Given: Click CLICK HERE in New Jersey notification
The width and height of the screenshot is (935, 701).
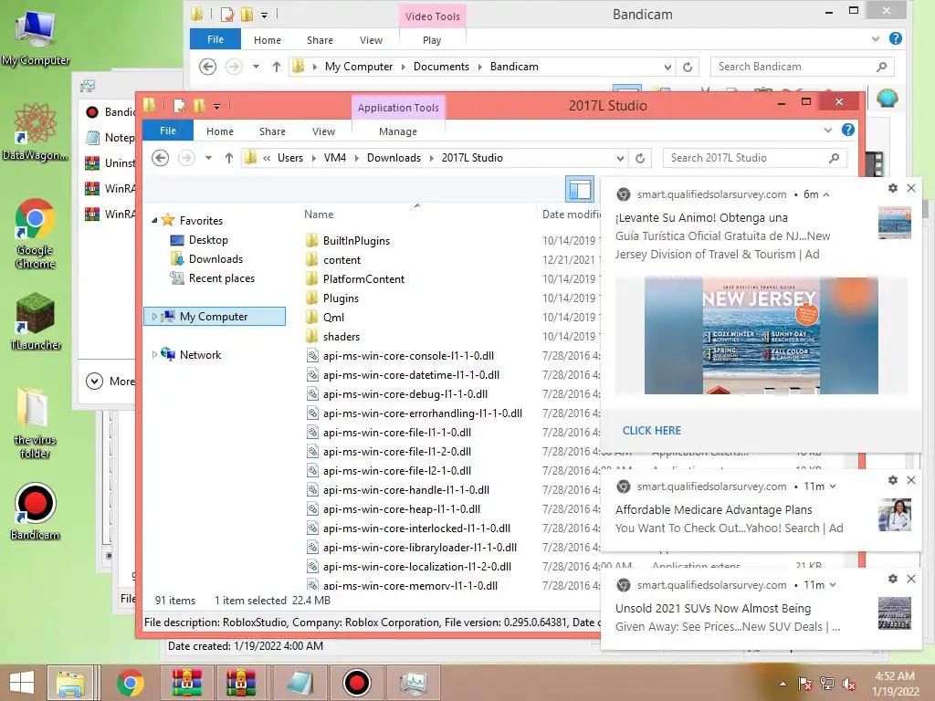Looking at the screenshot, I should 651,431.
